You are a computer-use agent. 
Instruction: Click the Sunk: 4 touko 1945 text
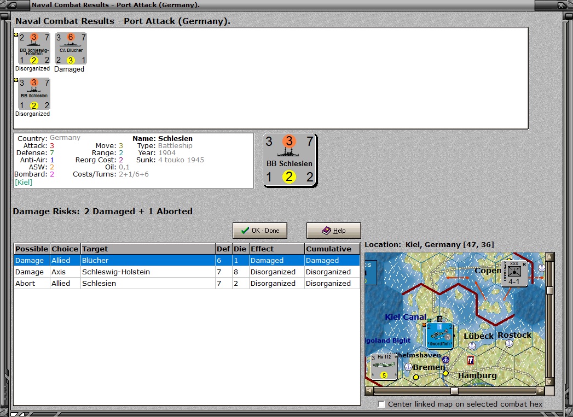(x=170, y=160)
